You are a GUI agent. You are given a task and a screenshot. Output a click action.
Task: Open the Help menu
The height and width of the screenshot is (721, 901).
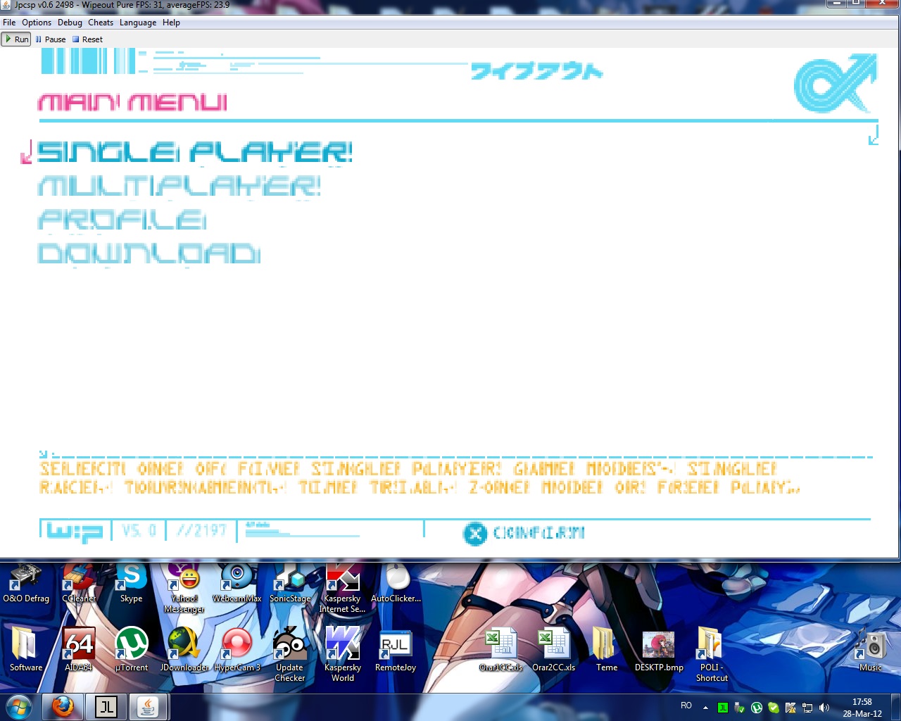pyautogui.click(x=171, y=23)
